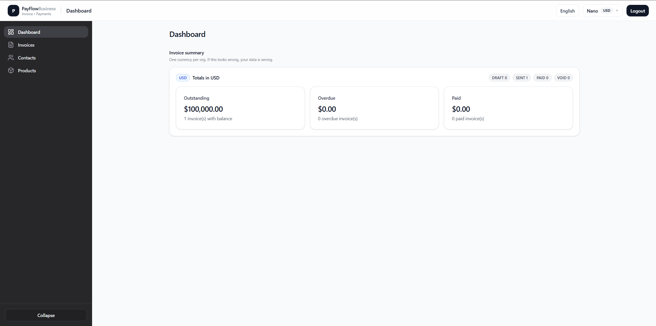The height and width of the screenshot is (326, 656).
Task: Select the Outstanding totals card
Action: point(240,108)
